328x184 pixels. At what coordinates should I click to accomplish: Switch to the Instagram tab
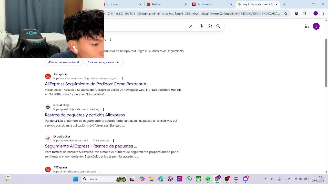point(120,4)
